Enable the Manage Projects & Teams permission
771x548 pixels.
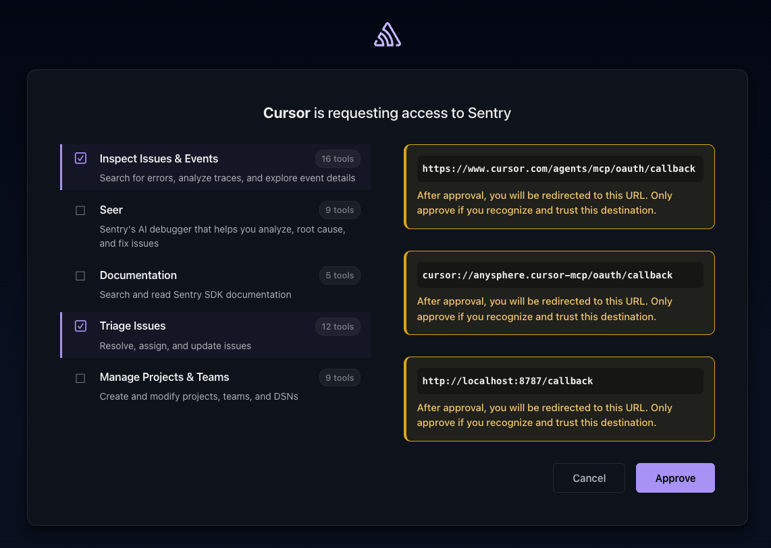pyautogui.click(x=80, y=378)
